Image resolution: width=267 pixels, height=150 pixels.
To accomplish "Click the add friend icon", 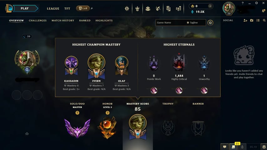I will (x=245, y=20).
